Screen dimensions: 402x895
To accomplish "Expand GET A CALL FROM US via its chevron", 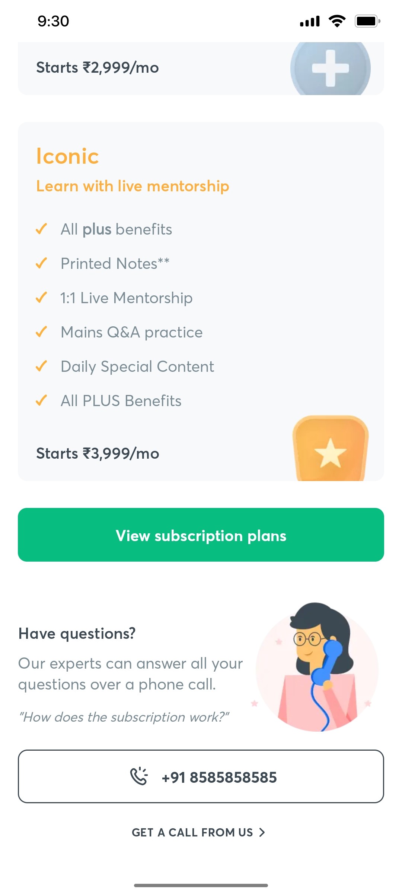I will point(262,832).
